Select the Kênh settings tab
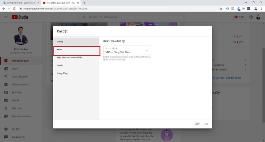The height and width of the screenshot is (142, 265). point(76,50)
